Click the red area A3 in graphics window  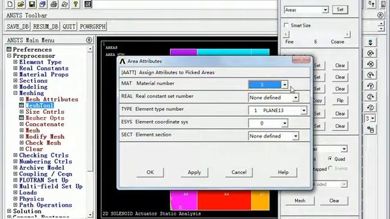pyautogui.click(x=224, y=200)
